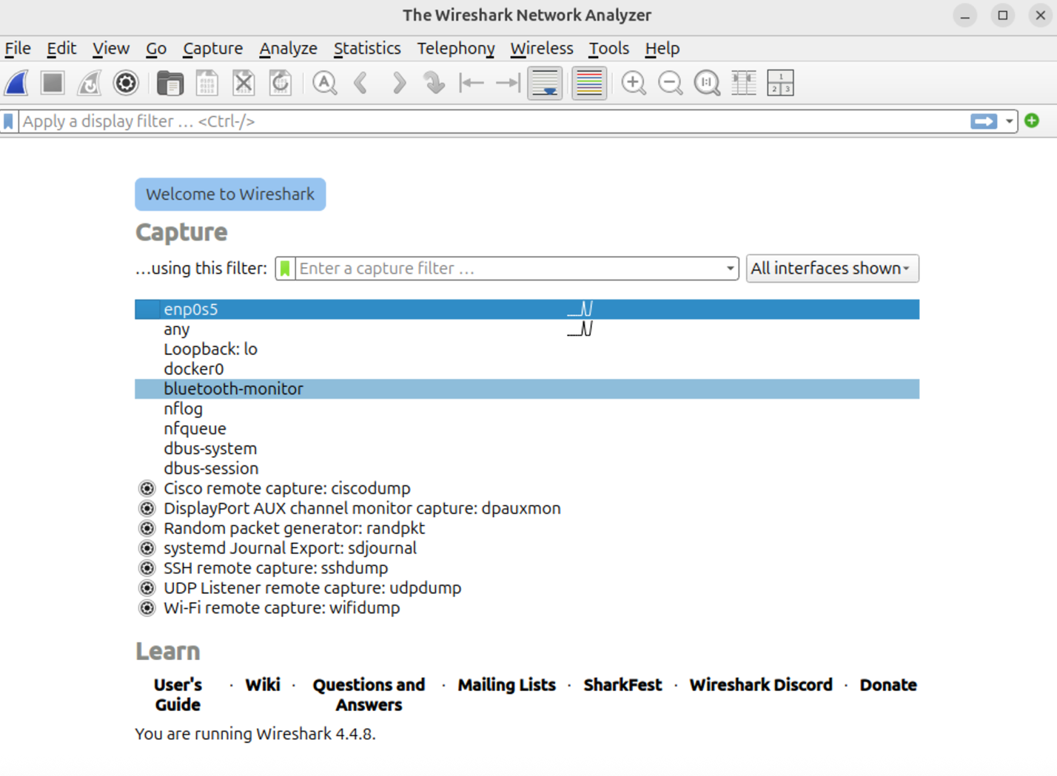Image resolution: width=1057 pixels, height=776 pixels.
Task: Expand the capture filter history dropdown
Action: [x=730, y=269]
